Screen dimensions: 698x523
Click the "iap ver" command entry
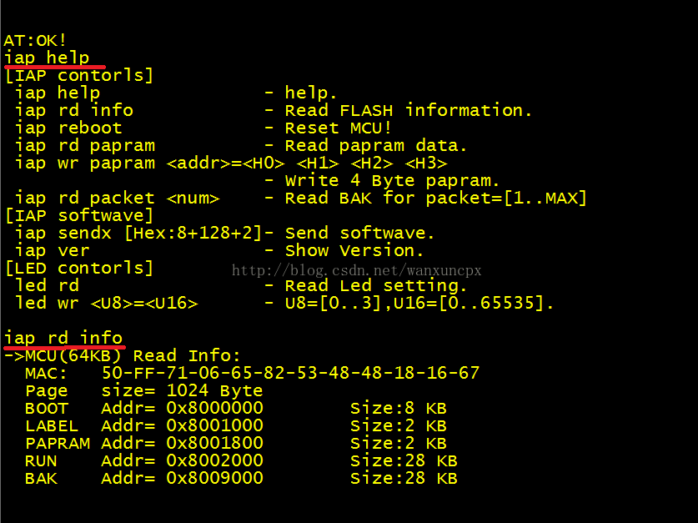pyautogui.click(x=52, y=250)
